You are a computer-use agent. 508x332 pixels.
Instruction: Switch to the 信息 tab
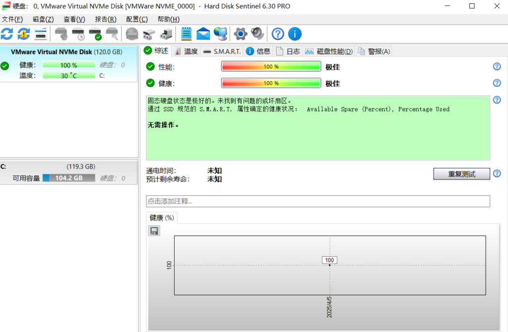258,51
